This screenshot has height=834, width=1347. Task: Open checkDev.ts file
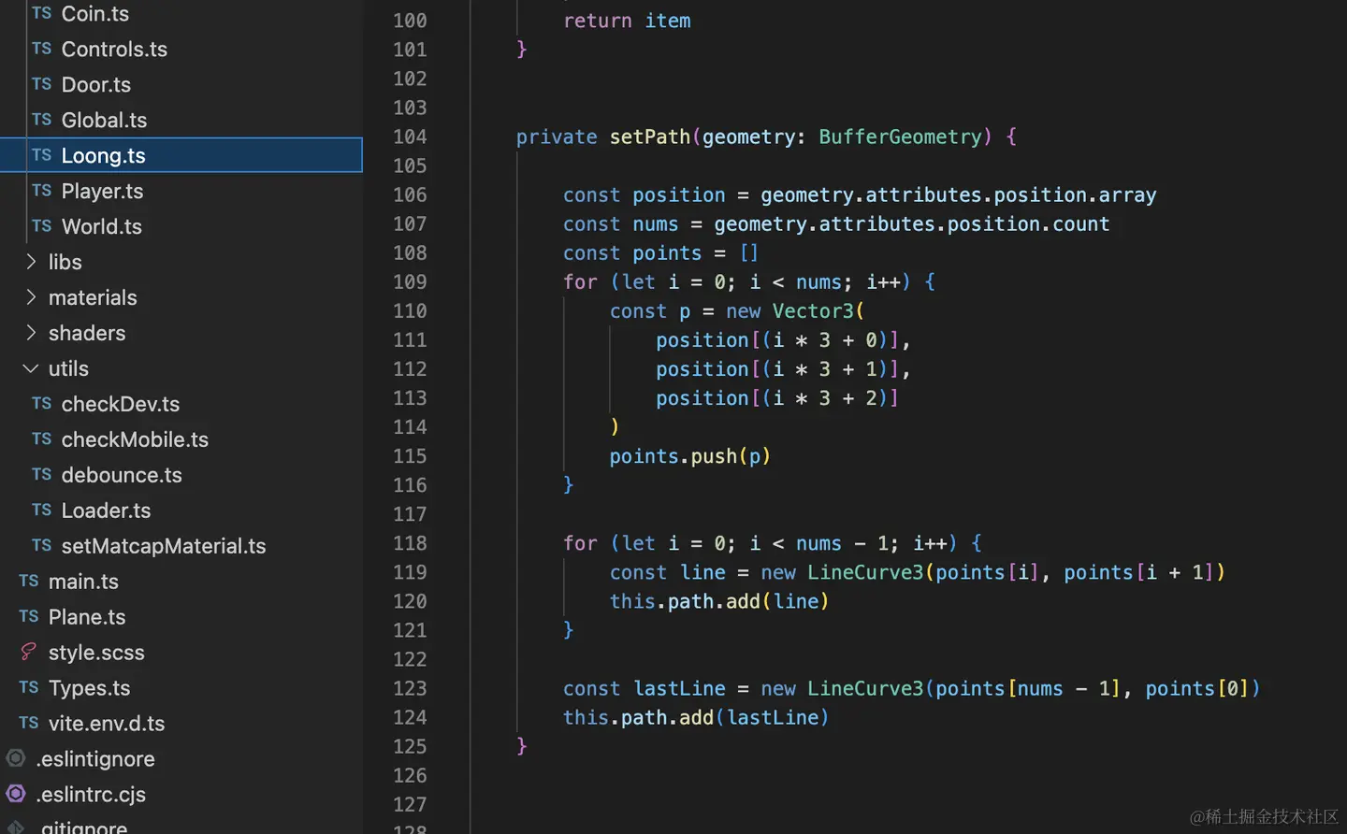coord(120,405)
